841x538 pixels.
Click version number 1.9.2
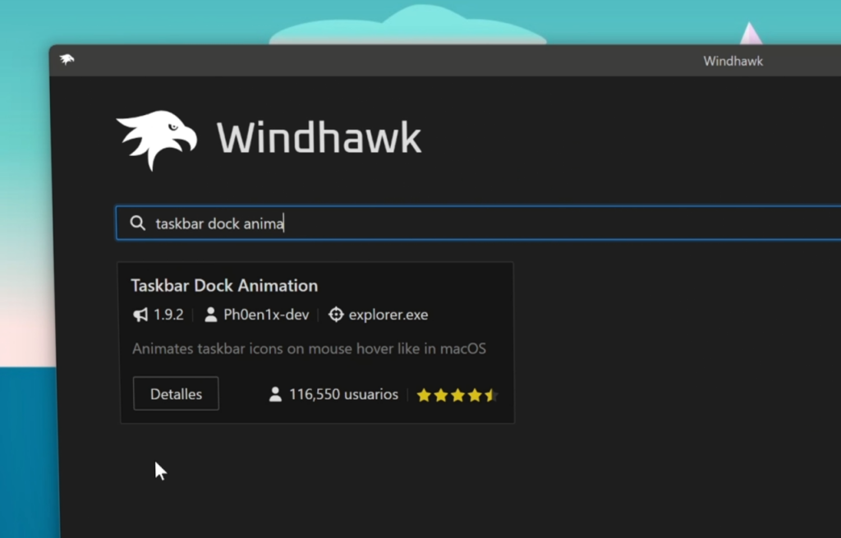coord(168,315)
